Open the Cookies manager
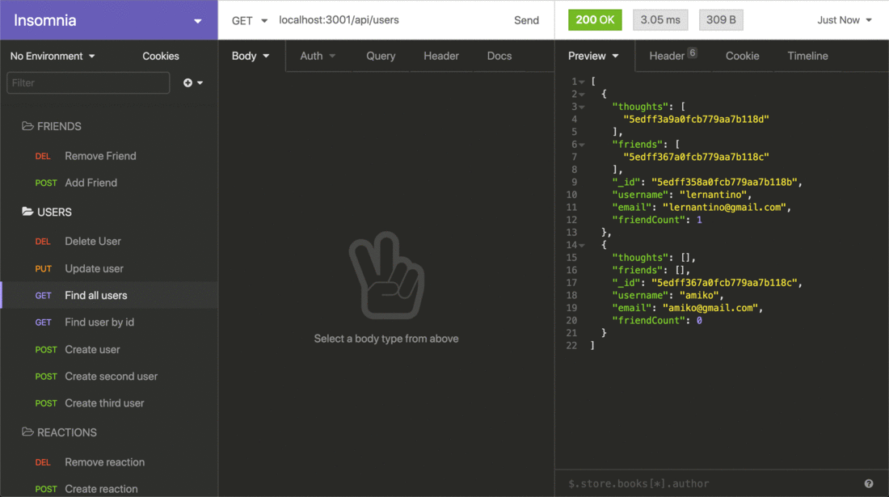The height and width of the screenshot is (497, 889). coord(161,56)
